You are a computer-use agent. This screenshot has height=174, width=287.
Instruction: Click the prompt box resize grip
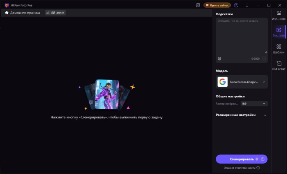(x=266, y=52)
